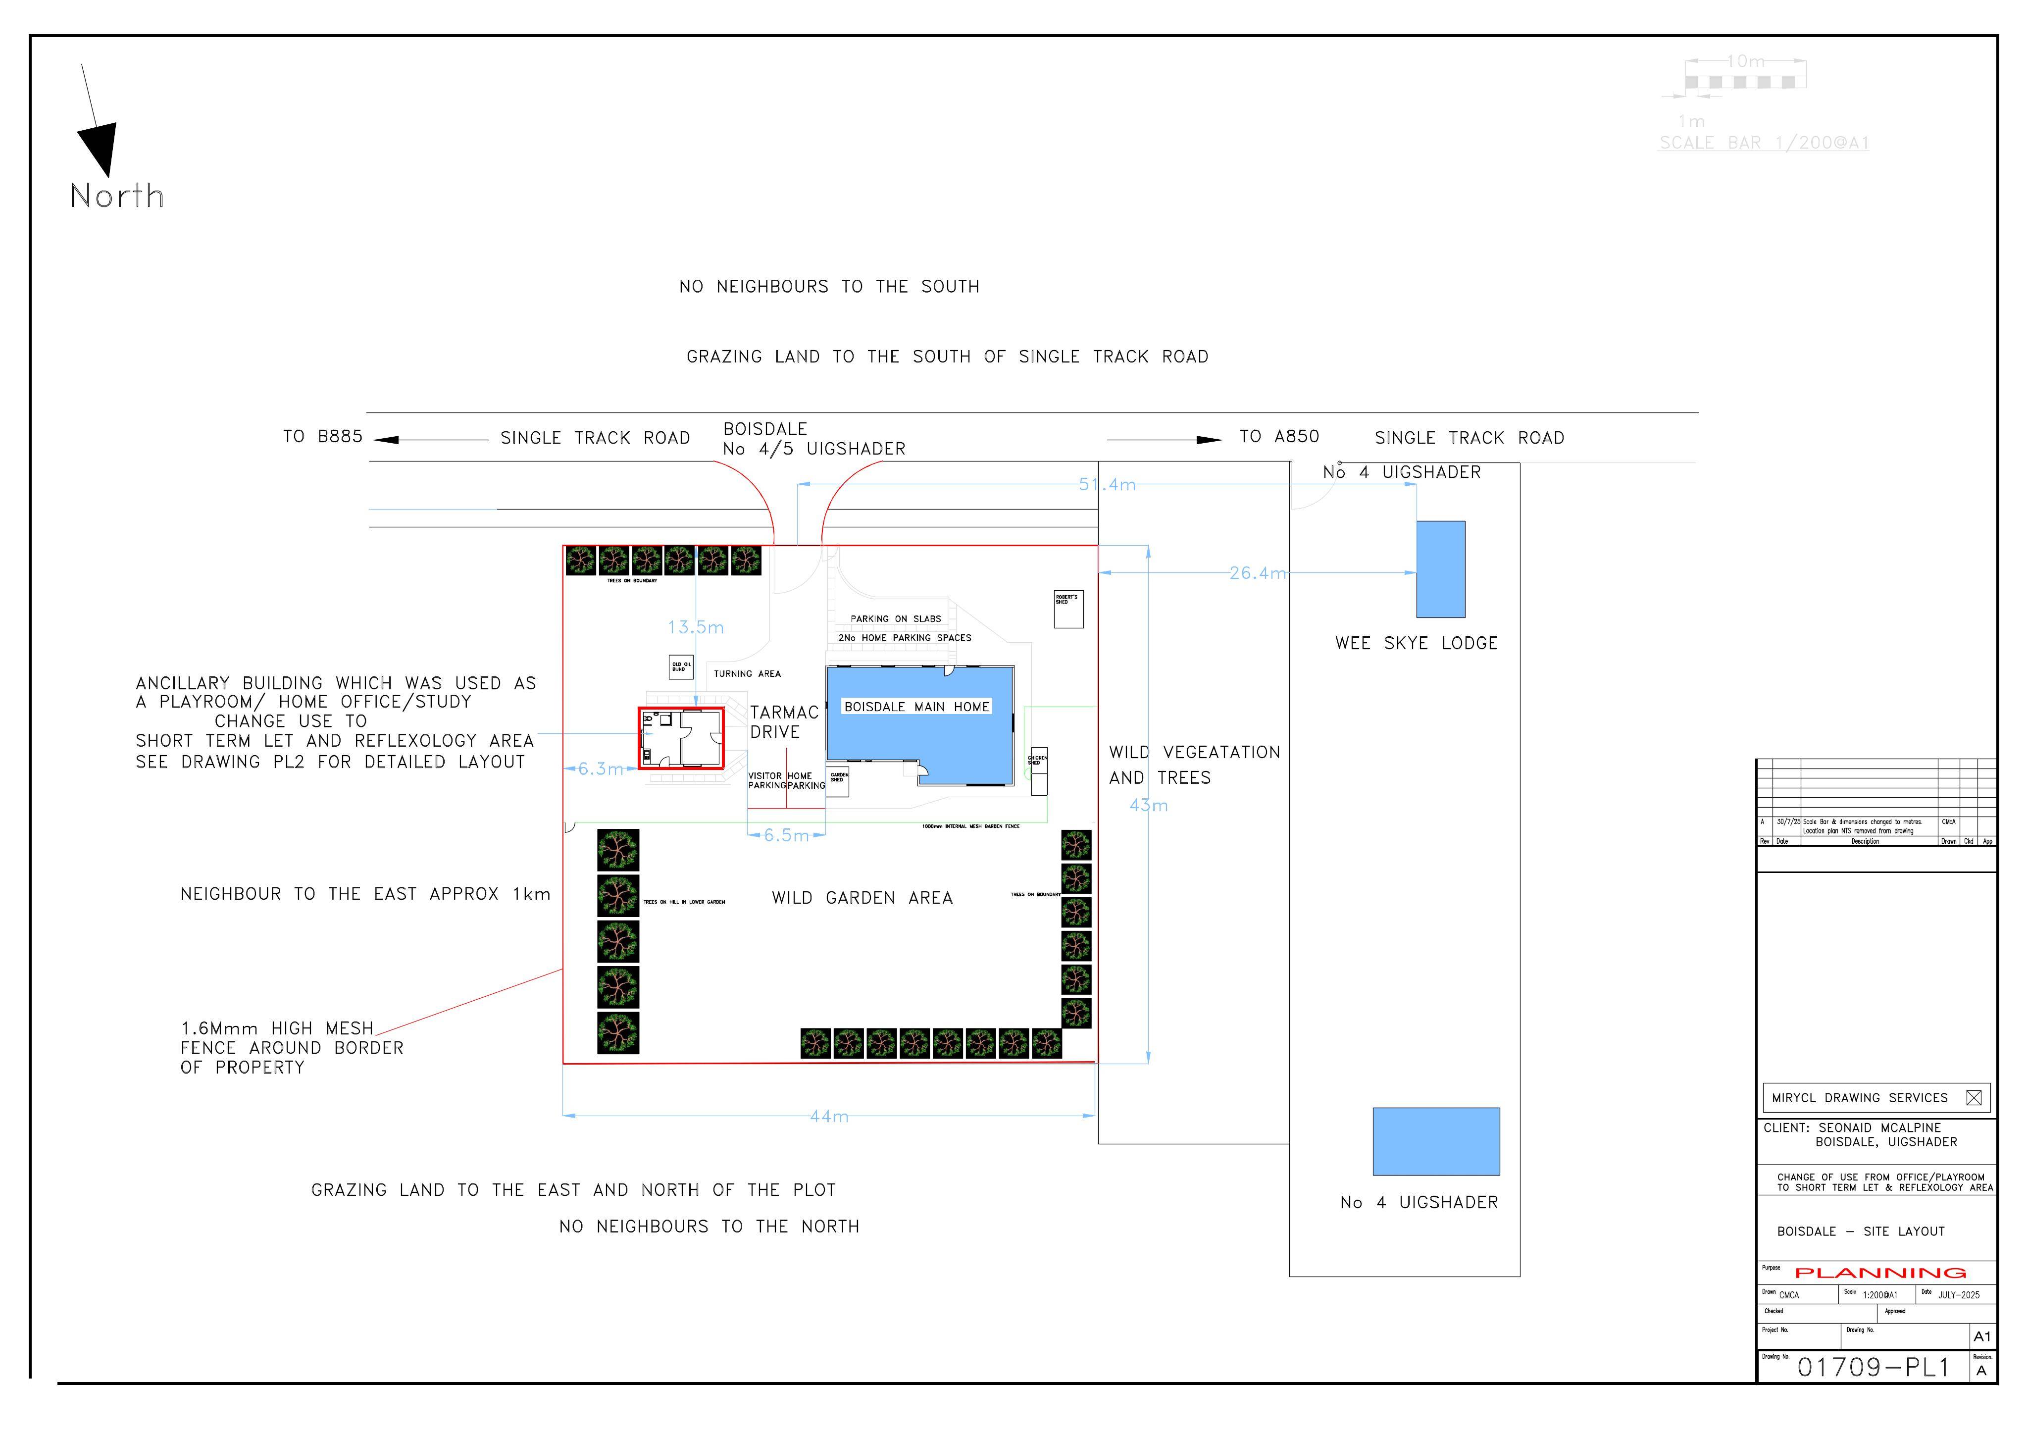
Task: Click 'BOISDALE – SITE LAYOUT' drawing title
Action: tap(1861, 1231)
